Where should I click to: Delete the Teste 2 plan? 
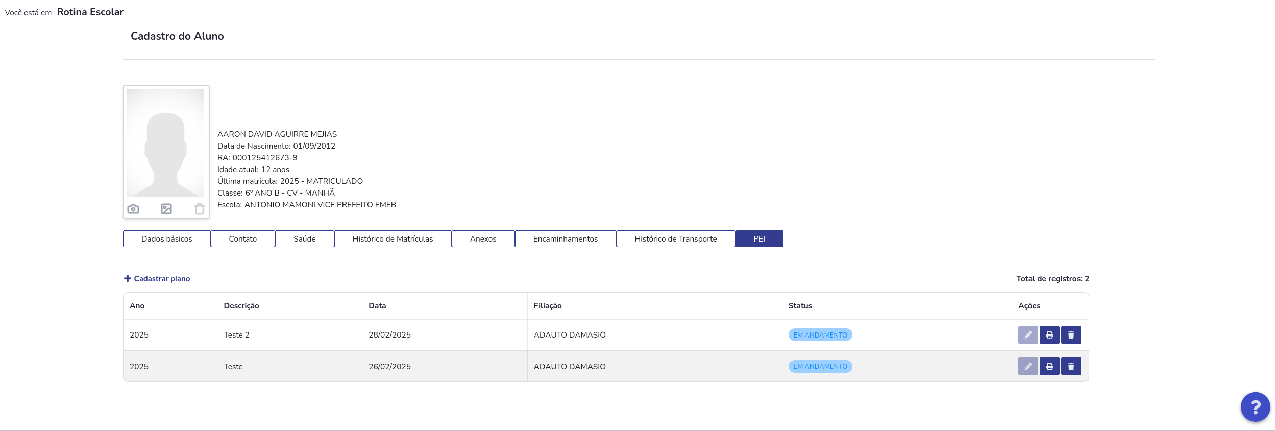1071,335
